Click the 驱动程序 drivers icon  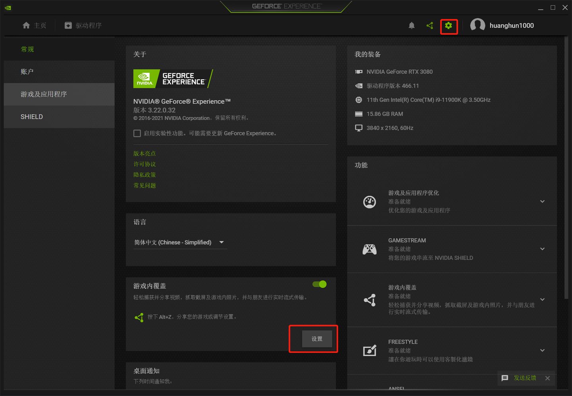tap(68, 25)
